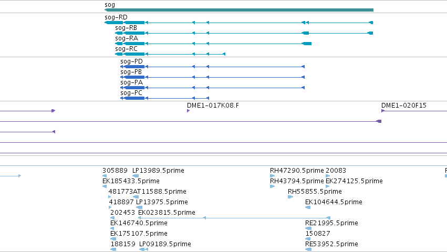Viewport: 447px width, 252px height.
Task: Select EST LP13975.5prime
Action: tap(162, 202)
